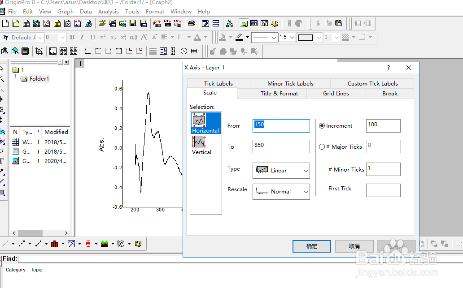Click the New Workbook toolbar icon

point(26,23)
